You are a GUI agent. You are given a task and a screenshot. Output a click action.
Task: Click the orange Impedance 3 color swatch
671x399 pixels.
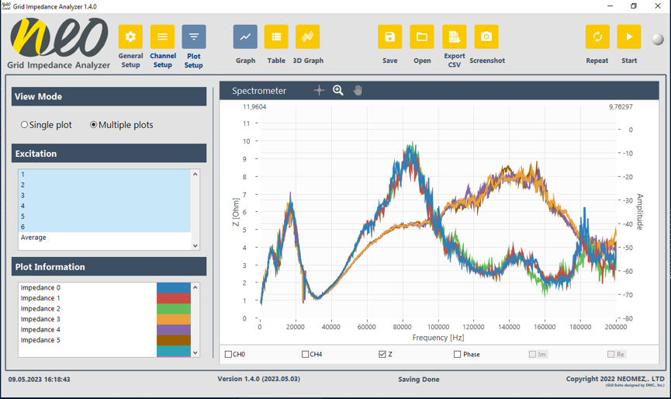tap(173, 319)
